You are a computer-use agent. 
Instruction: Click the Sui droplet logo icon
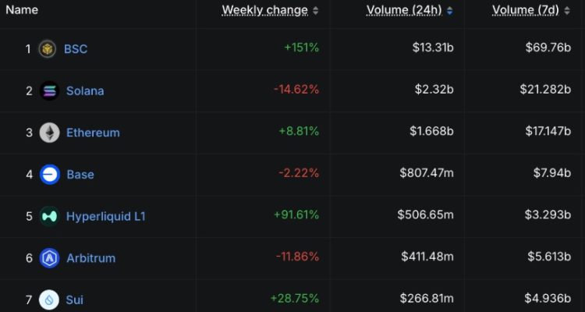[x=49, y=300]
